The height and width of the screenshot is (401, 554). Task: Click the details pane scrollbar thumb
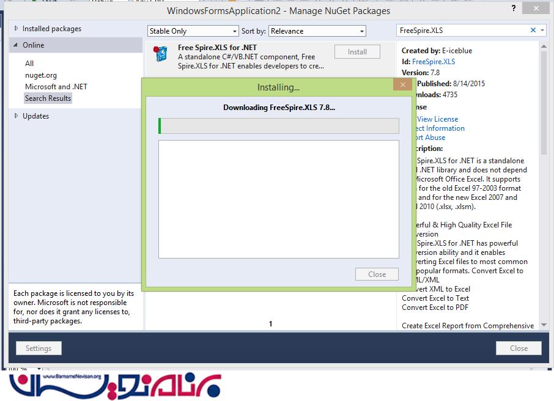tap(544, 103)
